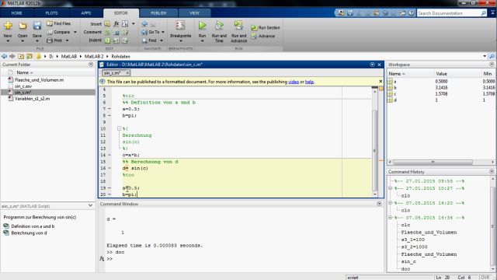The width and height of the screenshot is (497, 280).
Task: Click the forward arrow in address bar
Action: 12,56
